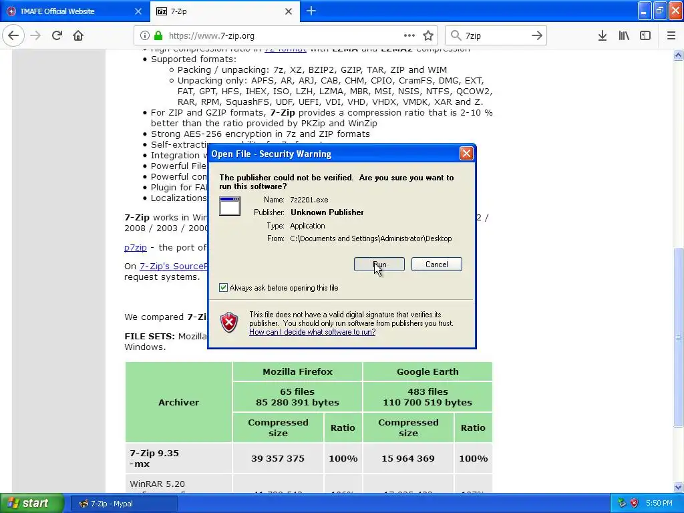The height and width of the screenshot is (513, 684).
Task: Open the downloads arrow panel
Action: [603, 35]
